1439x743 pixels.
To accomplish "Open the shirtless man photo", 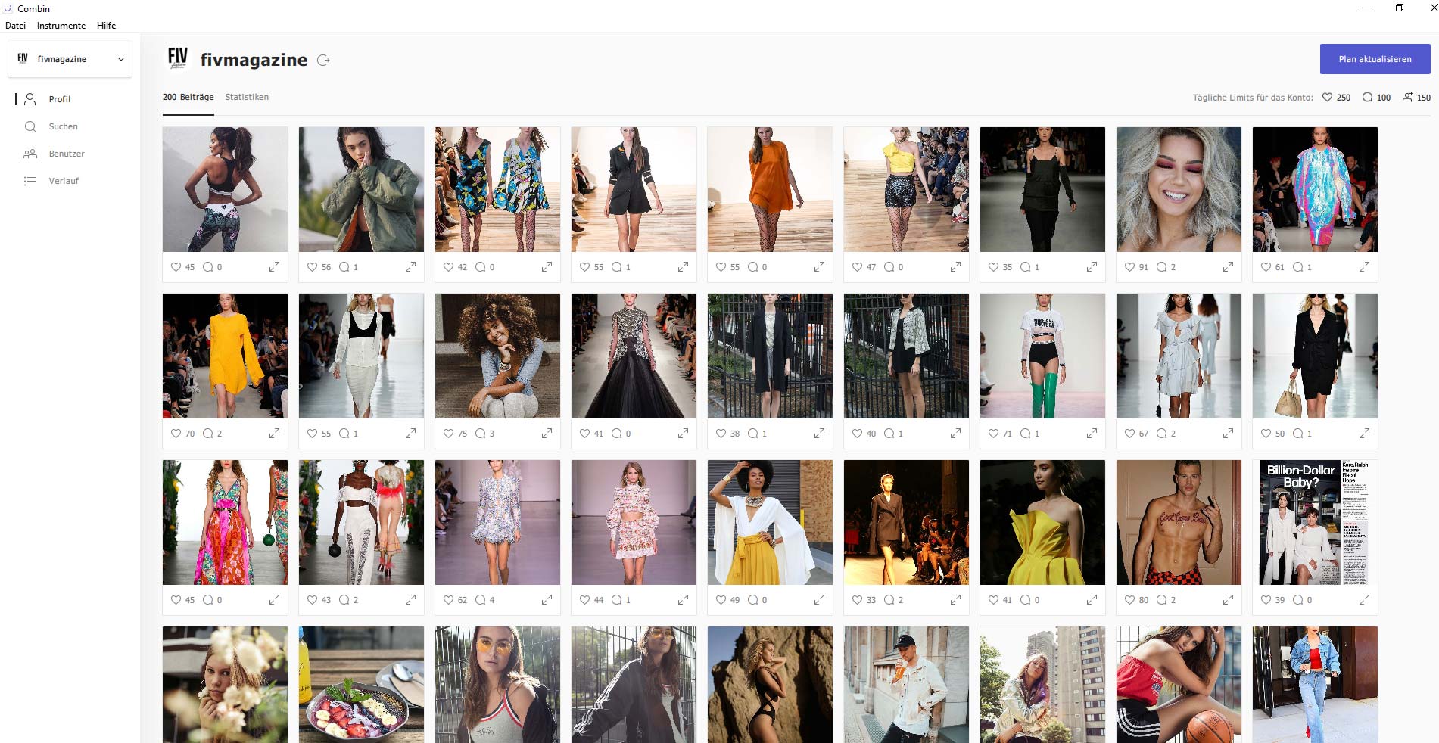I will (1179, 522).
